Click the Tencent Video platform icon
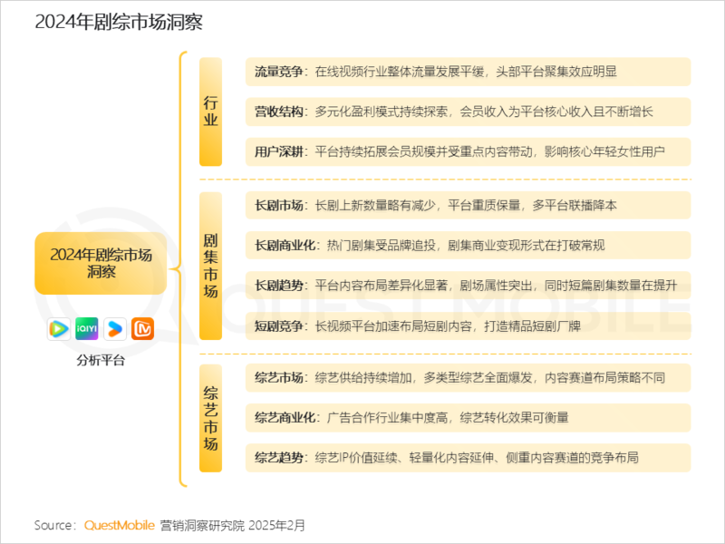This screenshot has width=725, height=544. pyautogui.click(x=58, y=328)
